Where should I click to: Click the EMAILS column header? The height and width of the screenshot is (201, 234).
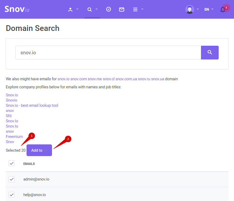tap(29, 164)
